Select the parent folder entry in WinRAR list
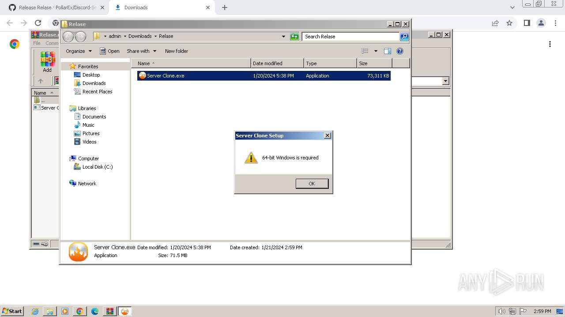Screen dimensions: 565x317 pyautogui.click(x=40, y=100)
